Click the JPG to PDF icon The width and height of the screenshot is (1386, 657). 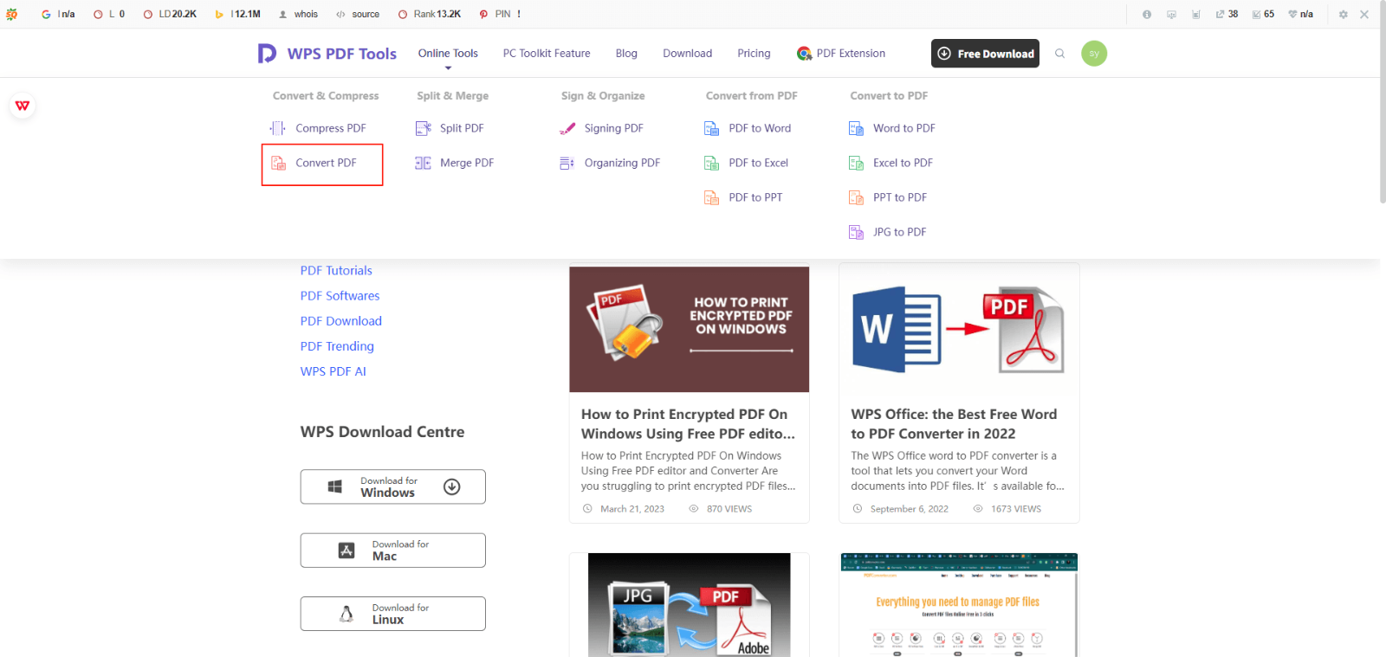[856, 232]
